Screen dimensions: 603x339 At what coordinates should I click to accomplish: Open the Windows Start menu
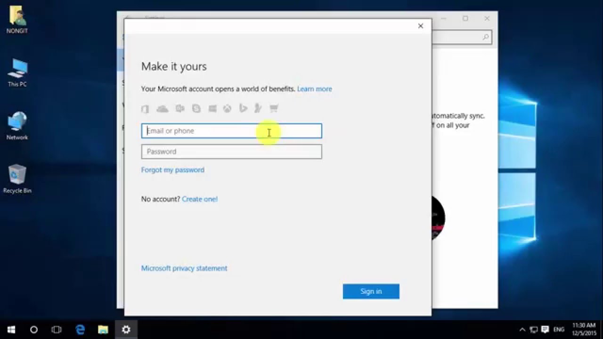click(x=11, y=330)
